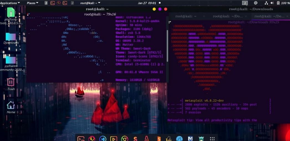Screen dimensions: 290x141
Task: Click terminal group icon in Downloads terminal
Action: [x=170, y=22]
